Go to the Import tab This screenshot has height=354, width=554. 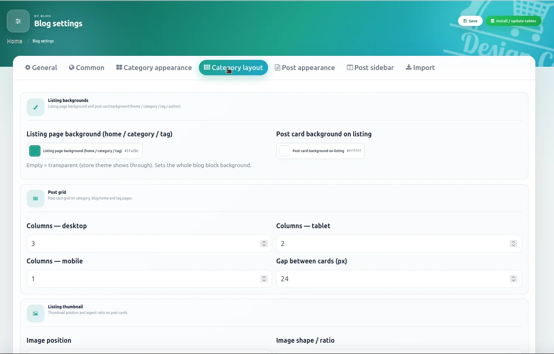pyautogui.click(x=420, y=68)
